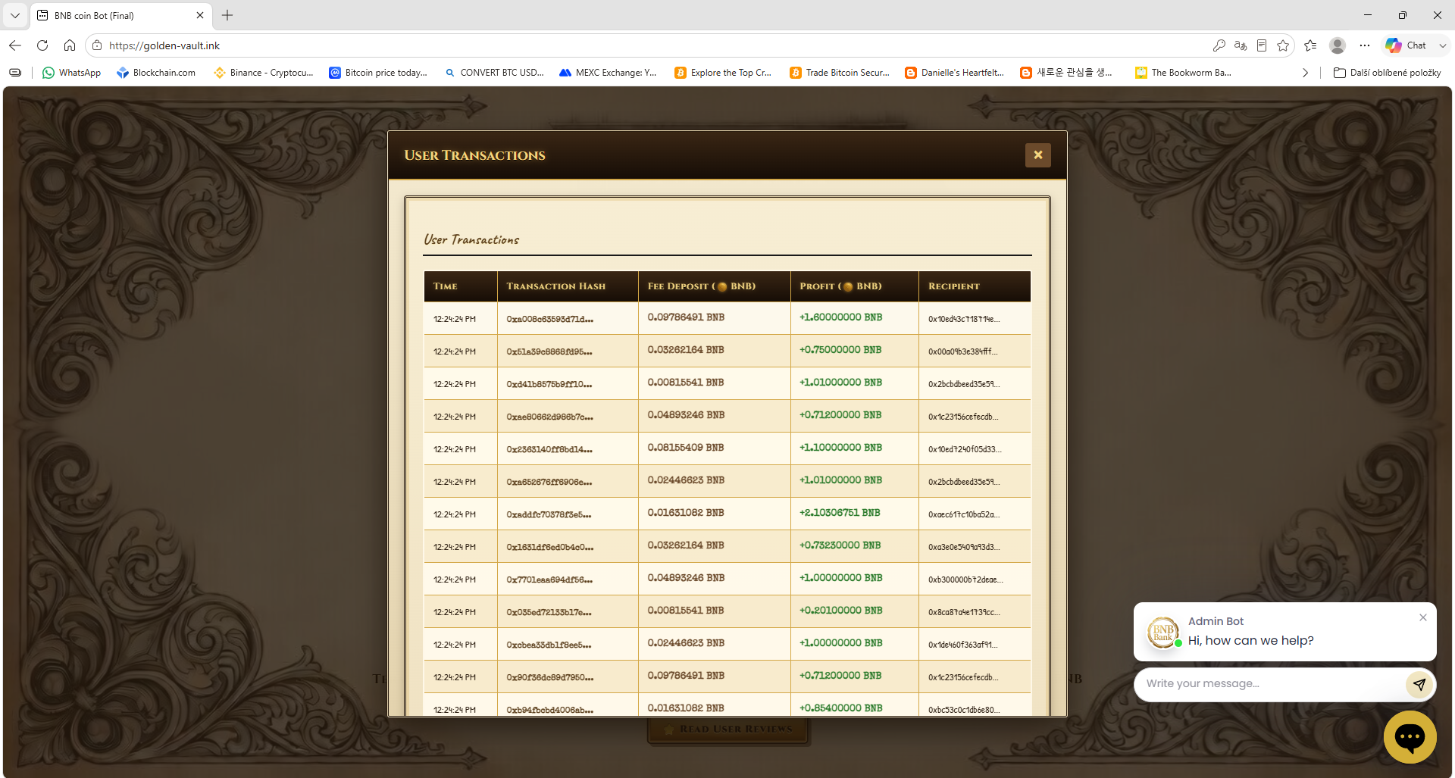The height and width of the screenshot is (778, 1455).
Task: Open a new browser tab
Action: (227, 15)
